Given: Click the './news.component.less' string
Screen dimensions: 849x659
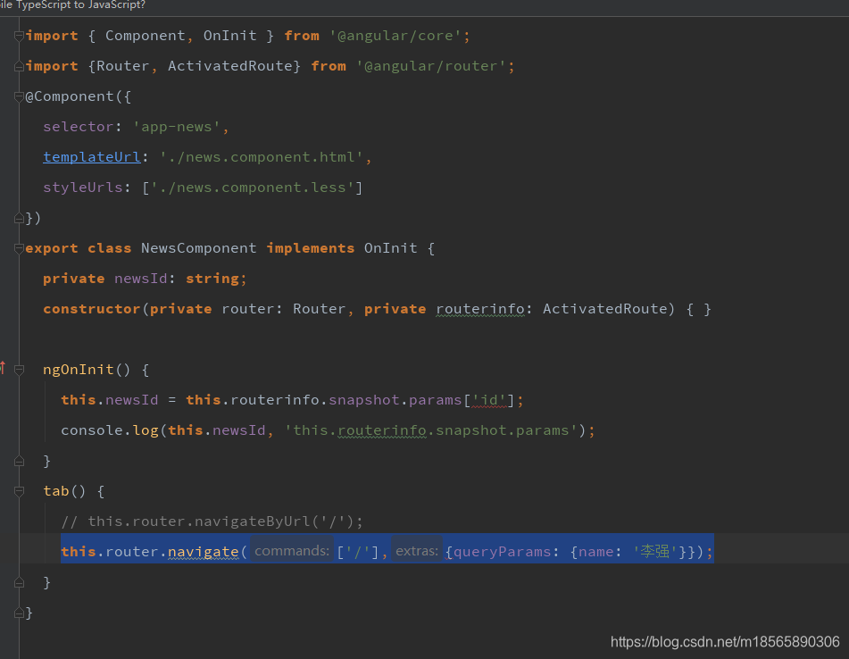Looking at the screenshot, I should tap(253, 188).
